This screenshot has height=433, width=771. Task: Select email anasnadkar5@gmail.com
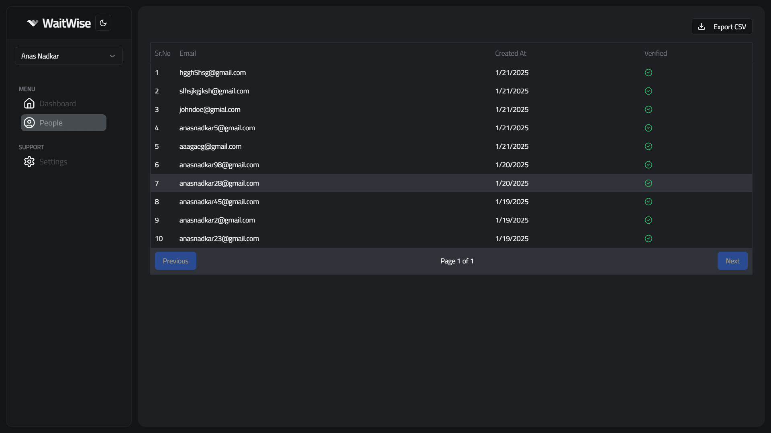217,128
